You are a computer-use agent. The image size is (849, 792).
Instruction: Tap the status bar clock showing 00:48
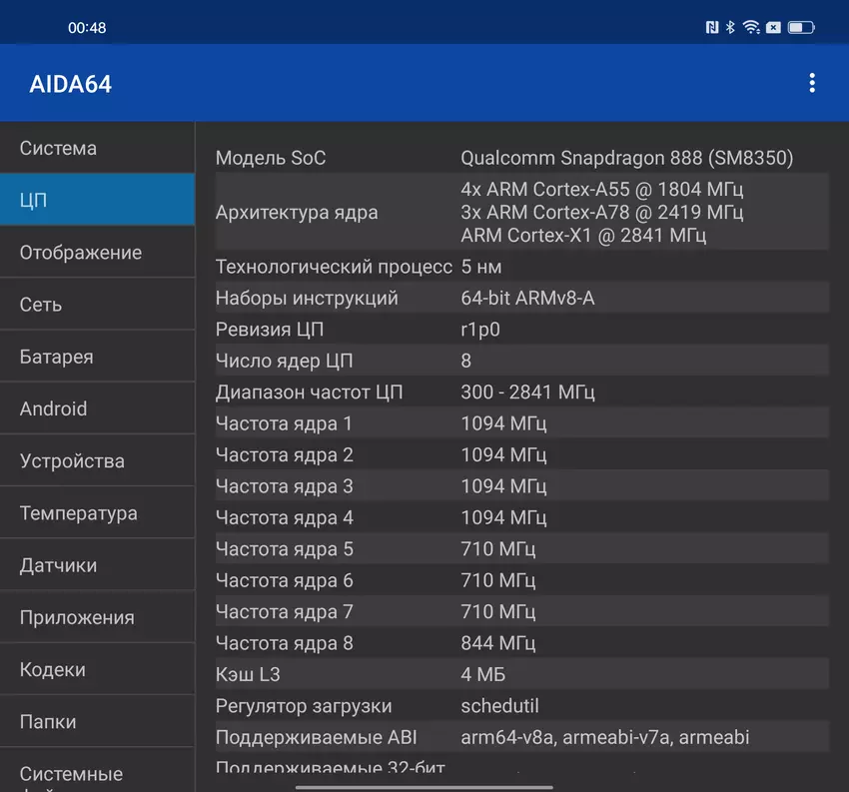[x=87, y=28]
